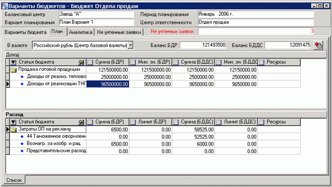332x187 pixels.
Task: Click cell 52525.00 in Сумма (БДДС)
Action: click(193, 136)
